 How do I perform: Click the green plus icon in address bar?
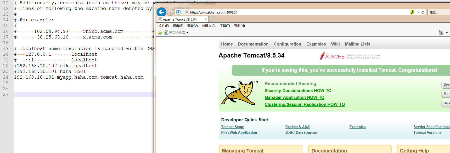(x=412, y=12)
